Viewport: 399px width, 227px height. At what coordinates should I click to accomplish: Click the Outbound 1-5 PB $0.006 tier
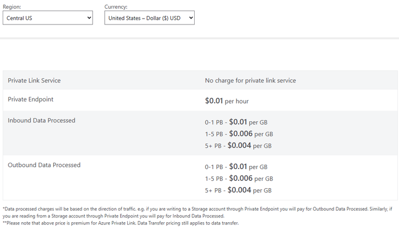pos(239,179)
